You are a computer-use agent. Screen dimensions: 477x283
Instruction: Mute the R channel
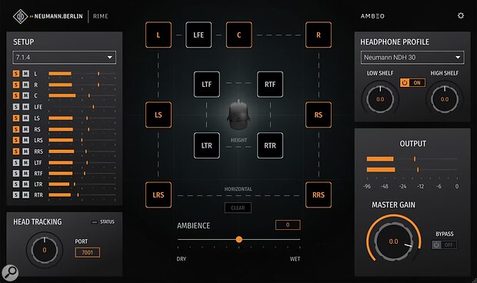pyautogui.click(x=26, y=85)
